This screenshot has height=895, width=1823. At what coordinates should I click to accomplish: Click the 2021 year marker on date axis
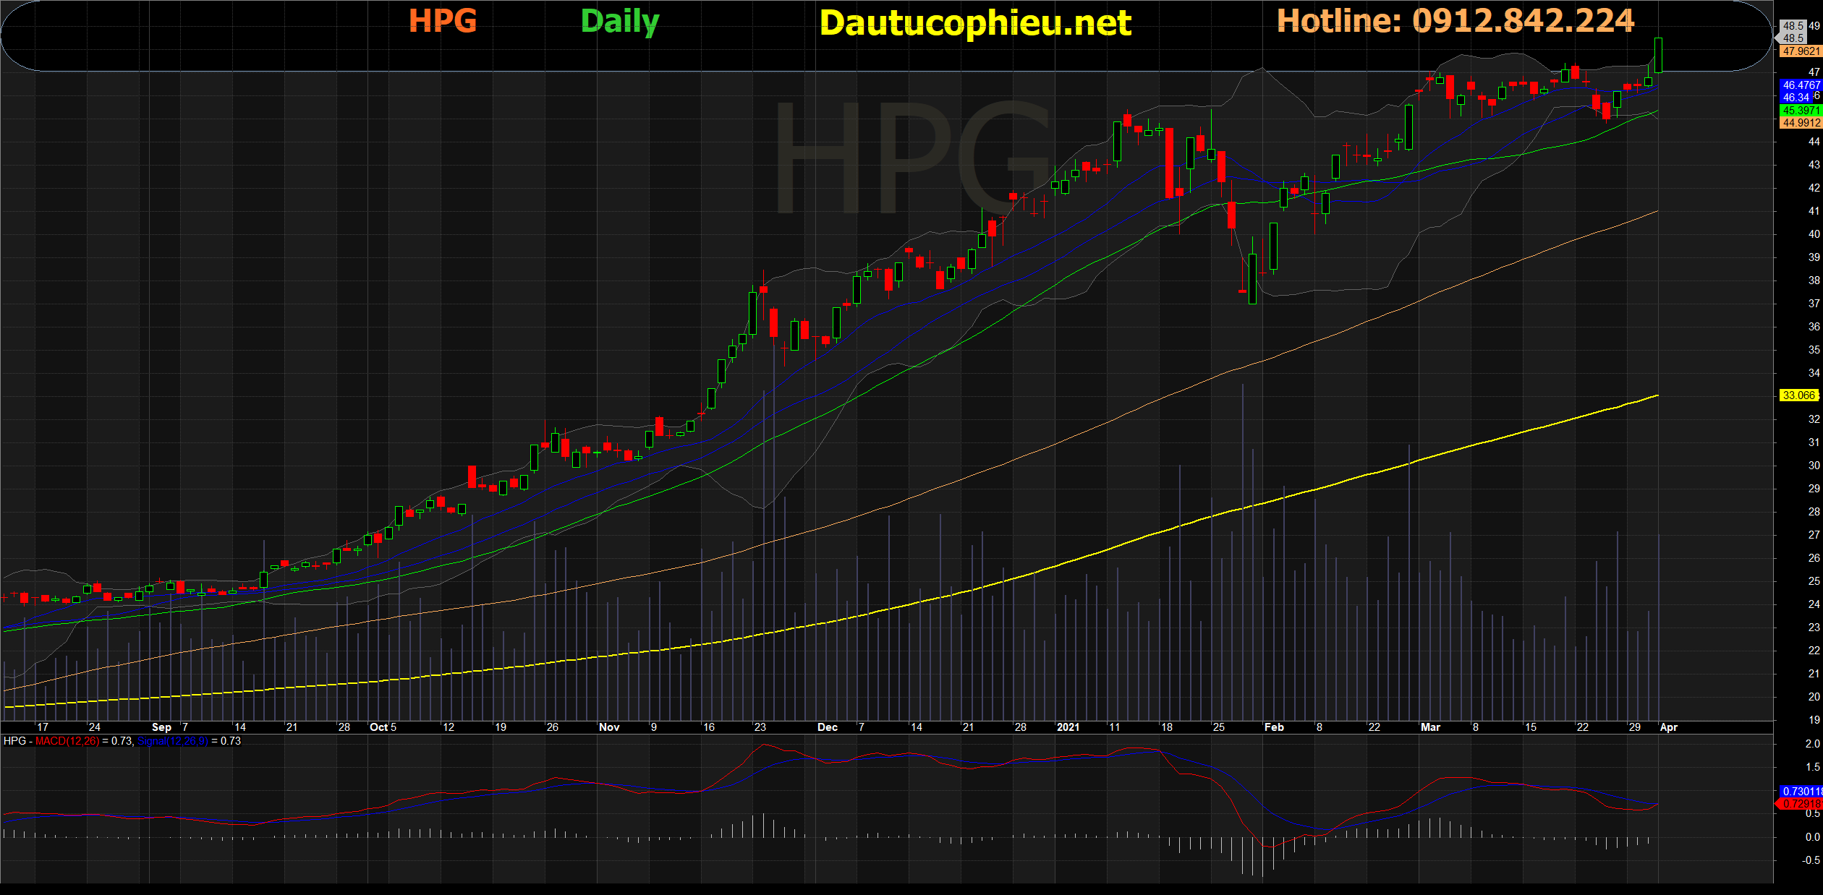pos(1068,727)
